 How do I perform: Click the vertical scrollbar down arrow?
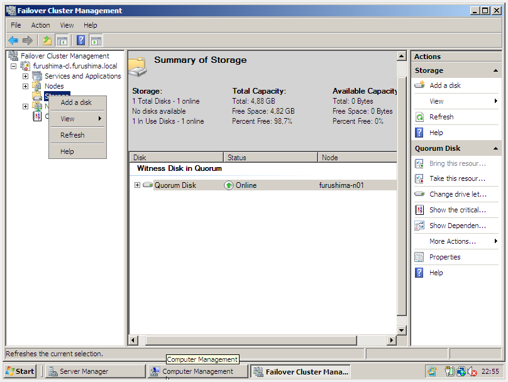tap(401, 330)
